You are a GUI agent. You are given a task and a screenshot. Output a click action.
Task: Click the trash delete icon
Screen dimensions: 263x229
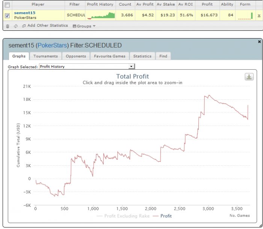[8, 26]
